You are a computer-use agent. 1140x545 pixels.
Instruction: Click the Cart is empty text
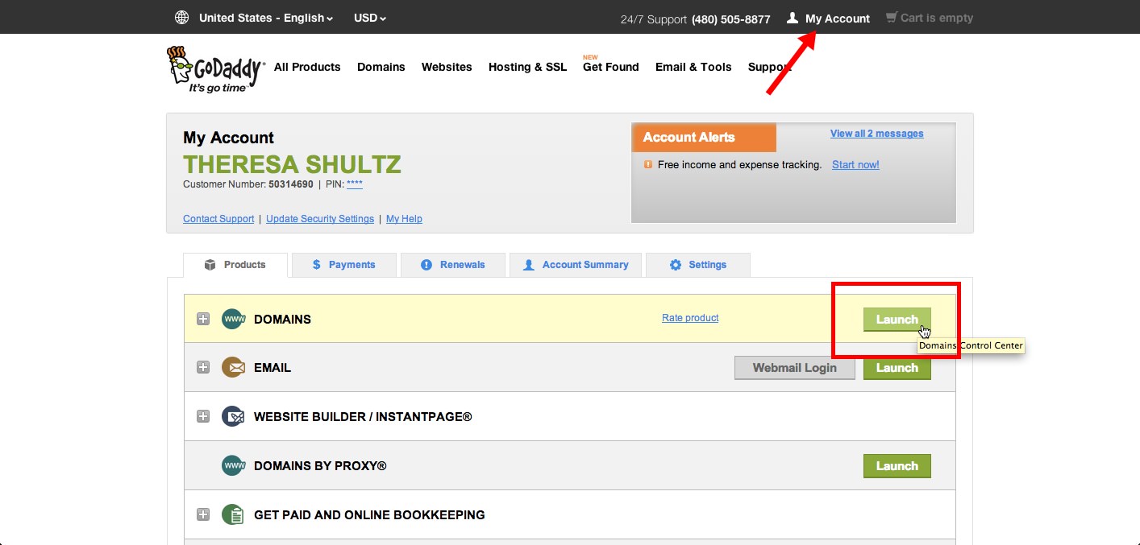pyautogui.click(x=937, y=18)
